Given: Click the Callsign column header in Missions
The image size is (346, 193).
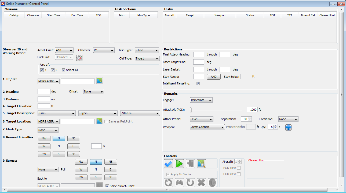Looking at the screenshot, I should 14,15.
